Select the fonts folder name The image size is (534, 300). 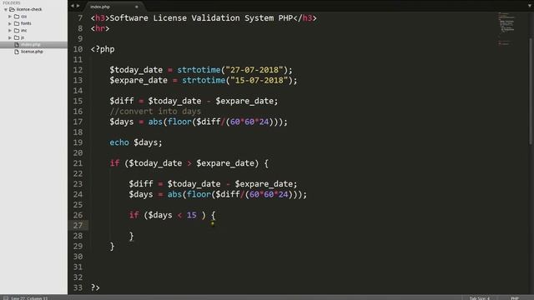(26, 23)
